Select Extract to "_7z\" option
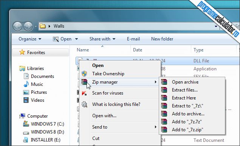This screenshot has height=146, width=240. tap(187, 106)
